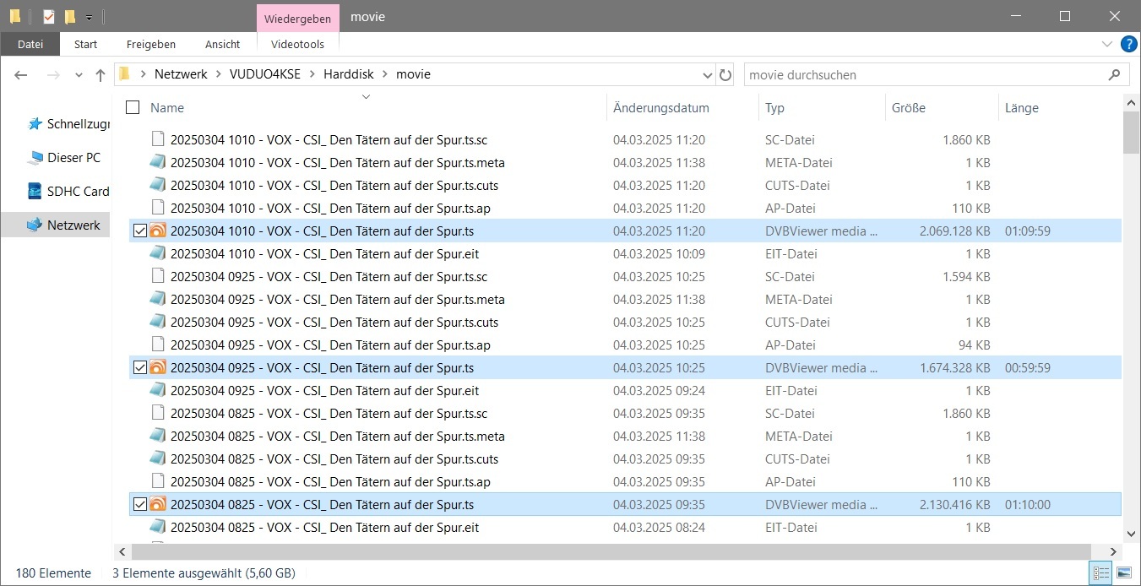Sort by the Änderungsdatum column header
The height and width of the screenshot is (586, 1141).
click(x=660, y=108)
